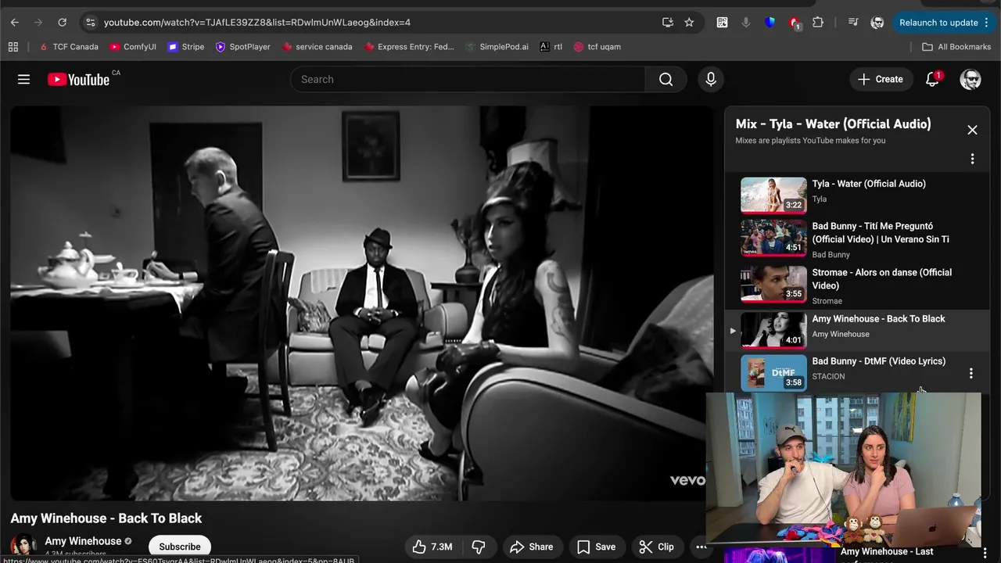Image resolution: width=1001 pixels, height=563 pixels.
Task: Dislike the video
Action: [x=479, y=547]
